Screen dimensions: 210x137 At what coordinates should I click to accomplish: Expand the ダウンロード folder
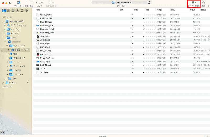click(7, 58)
